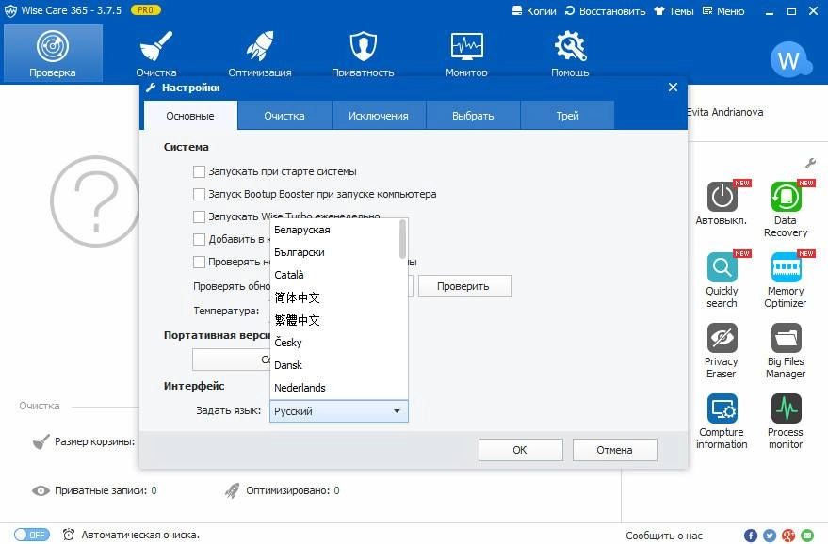This screenshot has width=828, height=544.
Task: Click the Автоматическая очиска label
Action: [140, 535]
